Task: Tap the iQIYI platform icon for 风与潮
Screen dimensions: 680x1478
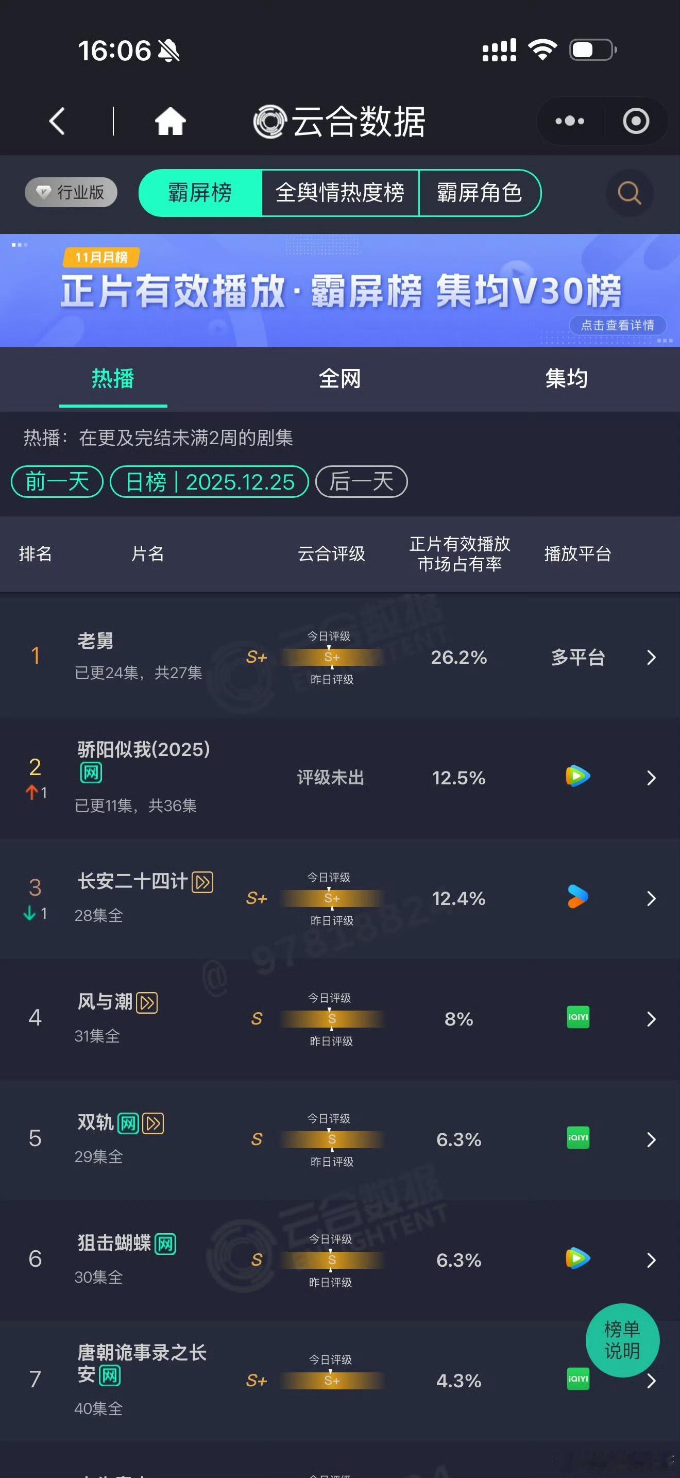Action: [577, 1019]
